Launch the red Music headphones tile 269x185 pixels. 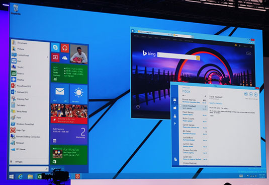pos(65,48)
